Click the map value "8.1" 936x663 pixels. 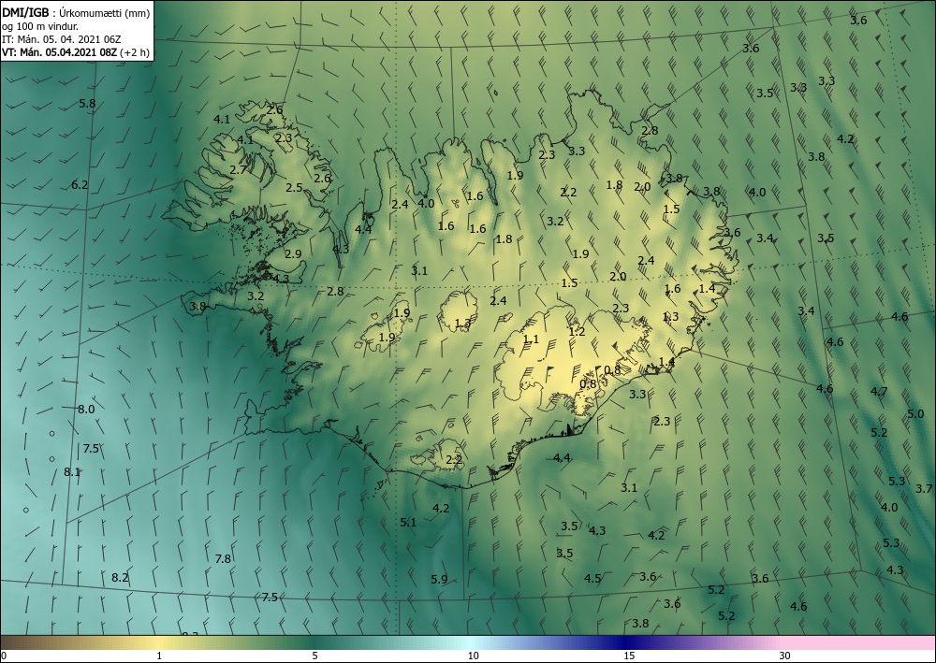click(72, 471)
